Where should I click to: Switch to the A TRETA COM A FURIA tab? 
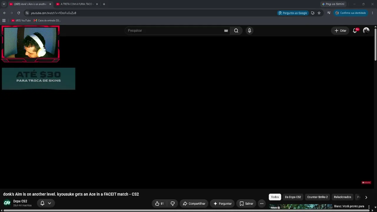tap(77, 4)
